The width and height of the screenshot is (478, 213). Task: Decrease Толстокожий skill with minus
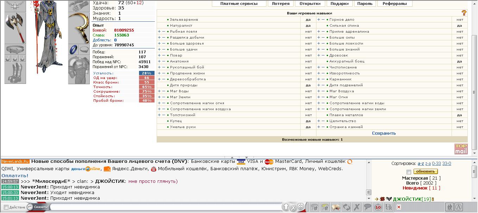coord(163,115)
